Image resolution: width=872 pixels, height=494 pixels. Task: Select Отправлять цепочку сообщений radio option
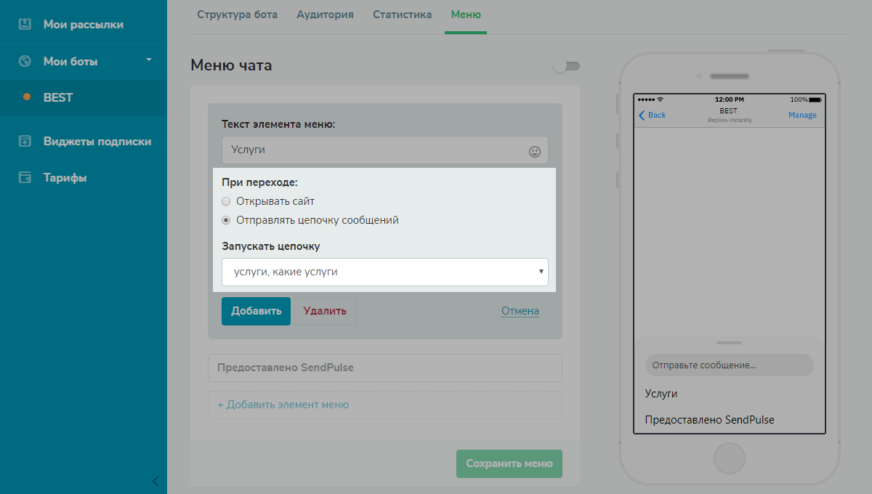pyautogui.click(x=226, y=220)
